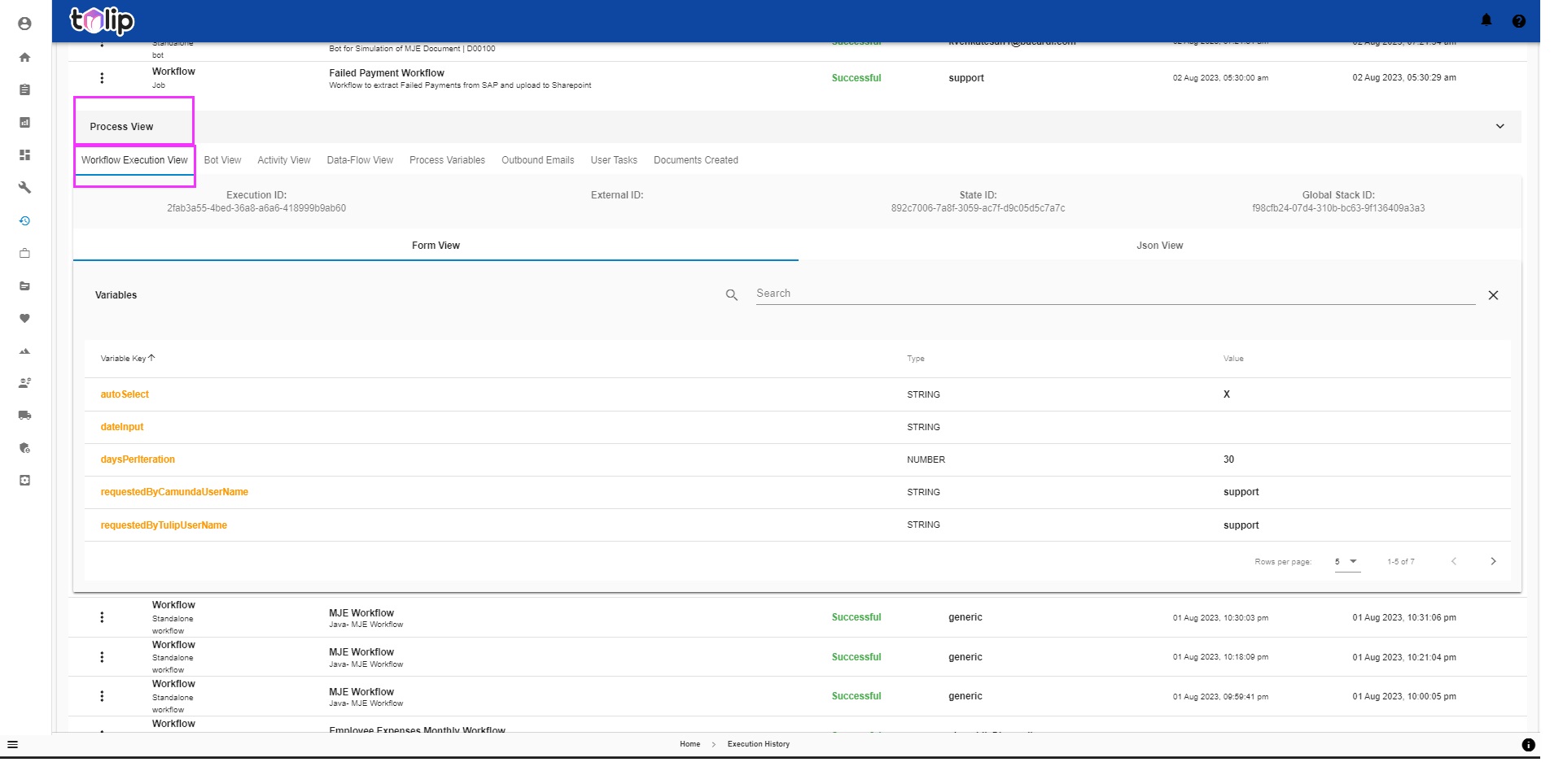Click Successful status of Failed Payment Workflow
Screen dimensions: 1563x762
click(856, 78)
